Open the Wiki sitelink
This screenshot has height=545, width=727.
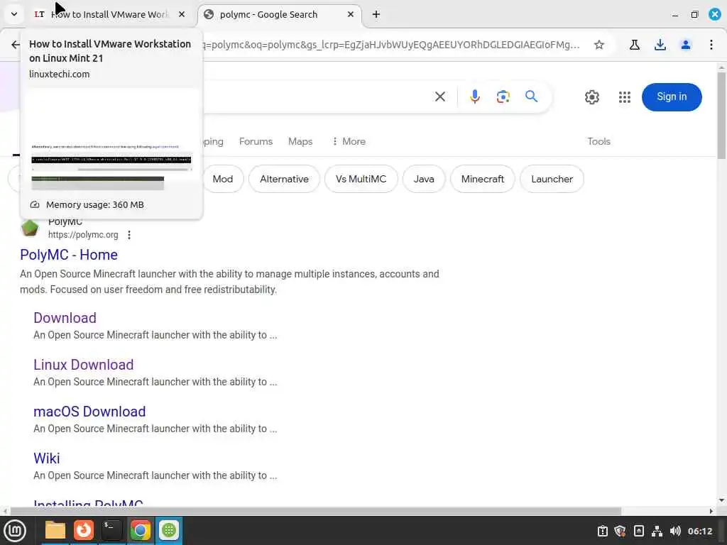pyautogui.click(x=46, y=458)
